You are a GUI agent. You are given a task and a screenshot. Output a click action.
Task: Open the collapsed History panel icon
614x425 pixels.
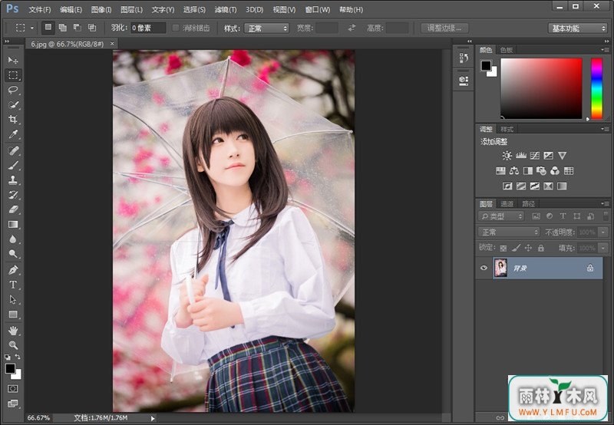(x=464, y=58)
